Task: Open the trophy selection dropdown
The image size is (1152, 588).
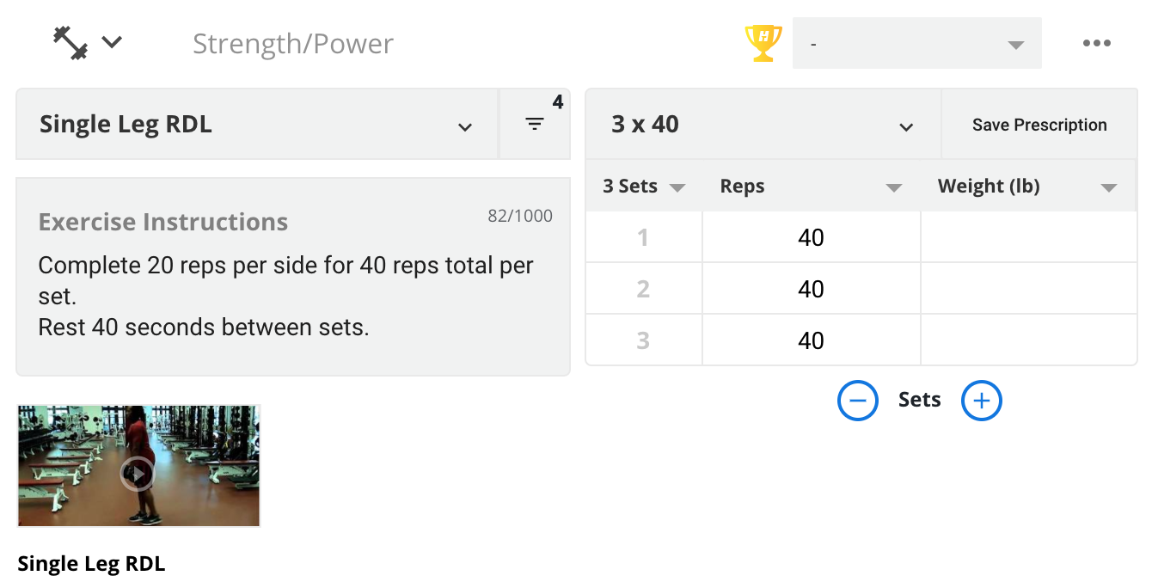Action: click(916, 43)
